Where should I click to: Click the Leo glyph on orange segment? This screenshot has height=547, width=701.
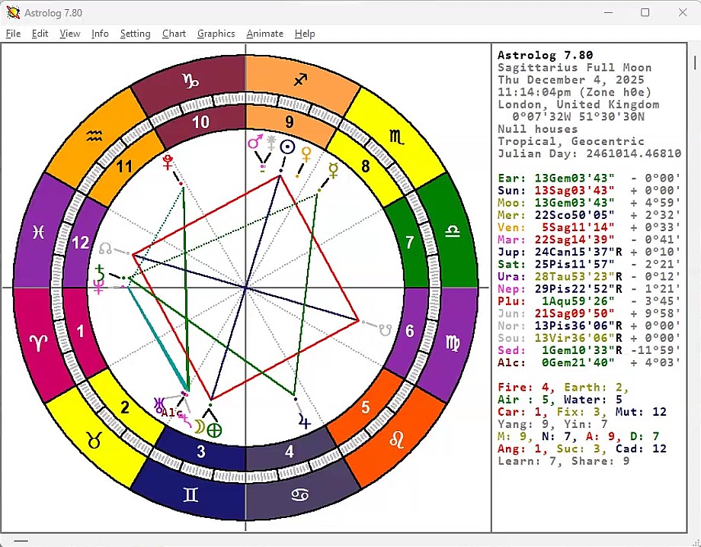tap(397, 439)
